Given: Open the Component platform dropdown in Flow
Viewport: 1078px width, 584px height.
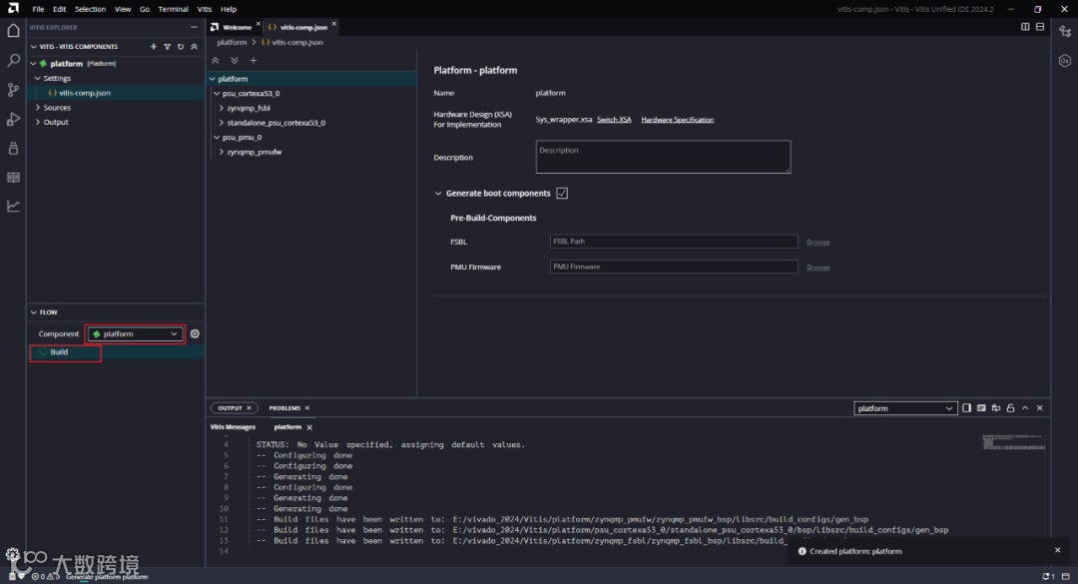Looking at the screenshot, I should click(136, 333).
